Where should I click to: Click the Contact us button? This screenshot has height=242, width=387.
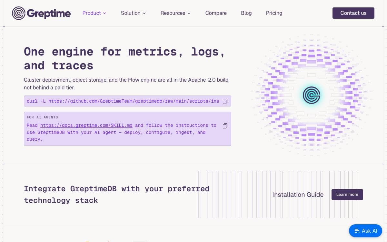353,13
